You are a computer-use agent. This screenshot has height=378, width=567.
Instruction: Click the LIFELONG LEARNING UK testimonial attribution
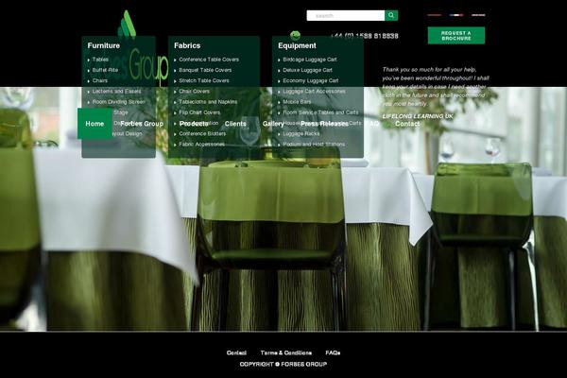[418, 116]
